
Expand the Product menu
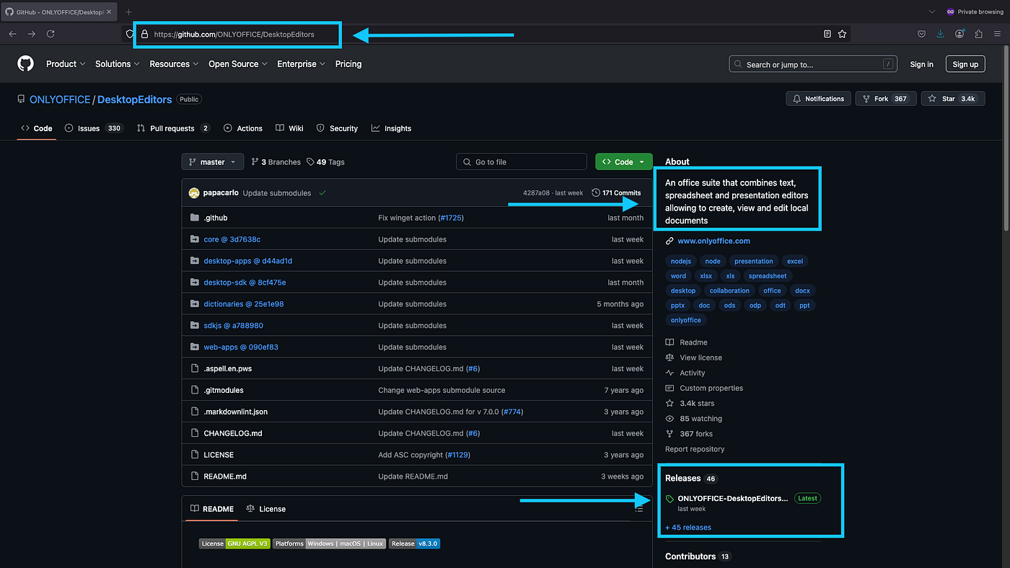click(x=66, y=64)
